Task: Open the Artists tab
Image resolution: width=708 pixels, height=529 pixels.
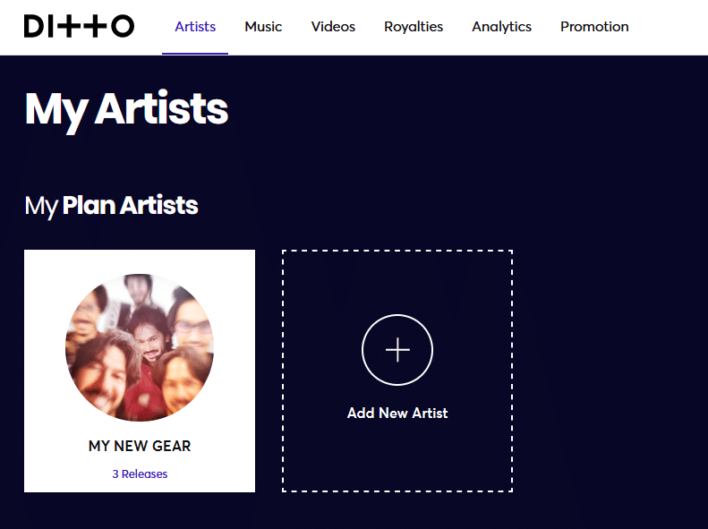Action: point(195,27)
